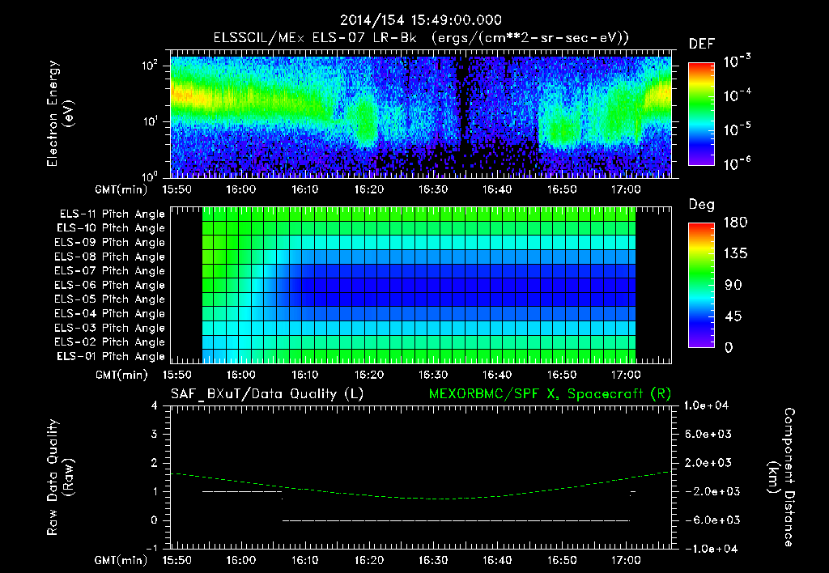829x573 pixels.
Task: Click the Raw Data Quality (Raw) axis label
Action: tap(60, 477)
